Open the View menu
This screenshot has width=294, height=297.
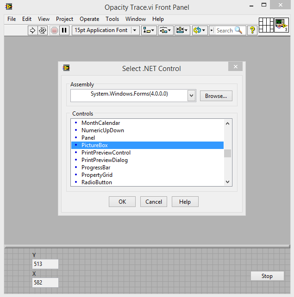click(x=44, y=19)
